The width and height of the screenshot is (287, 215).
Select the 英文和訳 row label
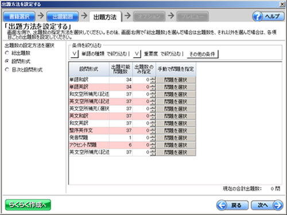[79, 116]
